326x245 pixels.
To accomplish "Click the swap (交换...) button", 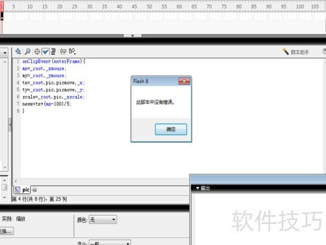I will tap(7, 231).
